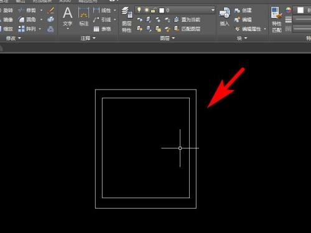The height and width of the screenshot is (233, 311).
Task: Expand the 图层 (Layers) panel
Action: point(167,38)
